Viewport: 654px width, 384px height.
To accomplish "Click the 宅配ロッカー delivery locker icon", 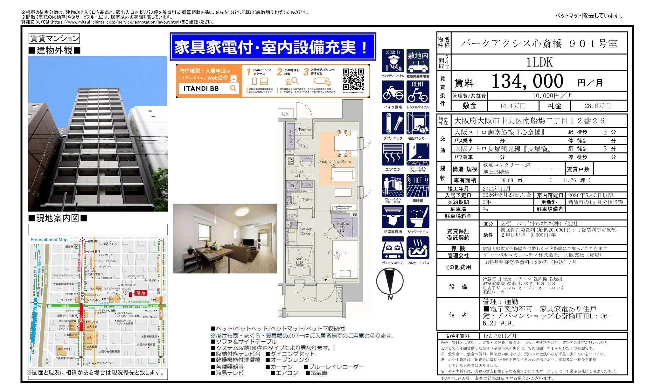I will (x=417, y=123).
